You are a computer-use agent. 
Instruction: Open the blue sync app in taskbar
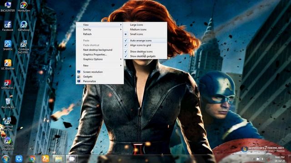point(19,159)
